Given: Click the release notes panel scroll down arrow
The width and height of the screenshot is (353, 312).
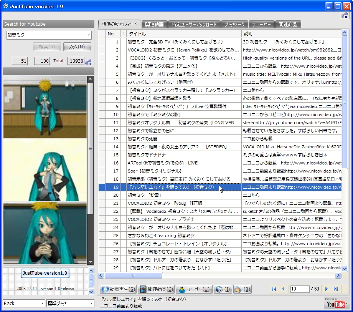Looking at the screenshot, I should 91,292.
